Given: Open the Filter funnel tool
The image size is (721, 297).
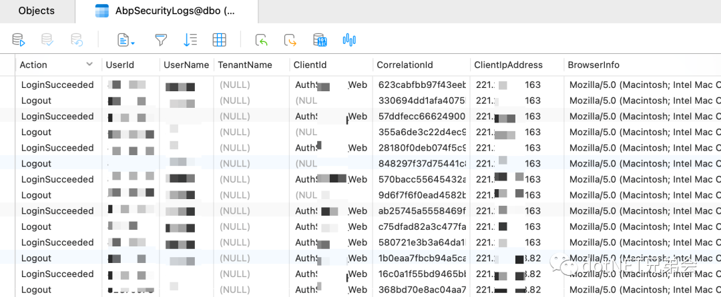Looking at the screenshot, I should (160, 41).
